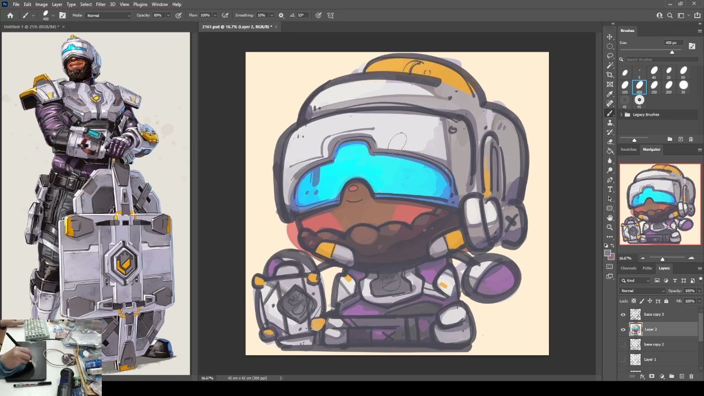Open the smoothing options gear

pyautogui.click(x=281, y=15)
